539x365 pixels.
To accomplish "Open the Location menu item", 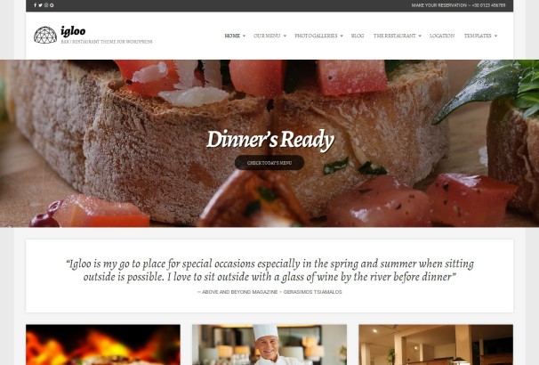I will point(442,36).
